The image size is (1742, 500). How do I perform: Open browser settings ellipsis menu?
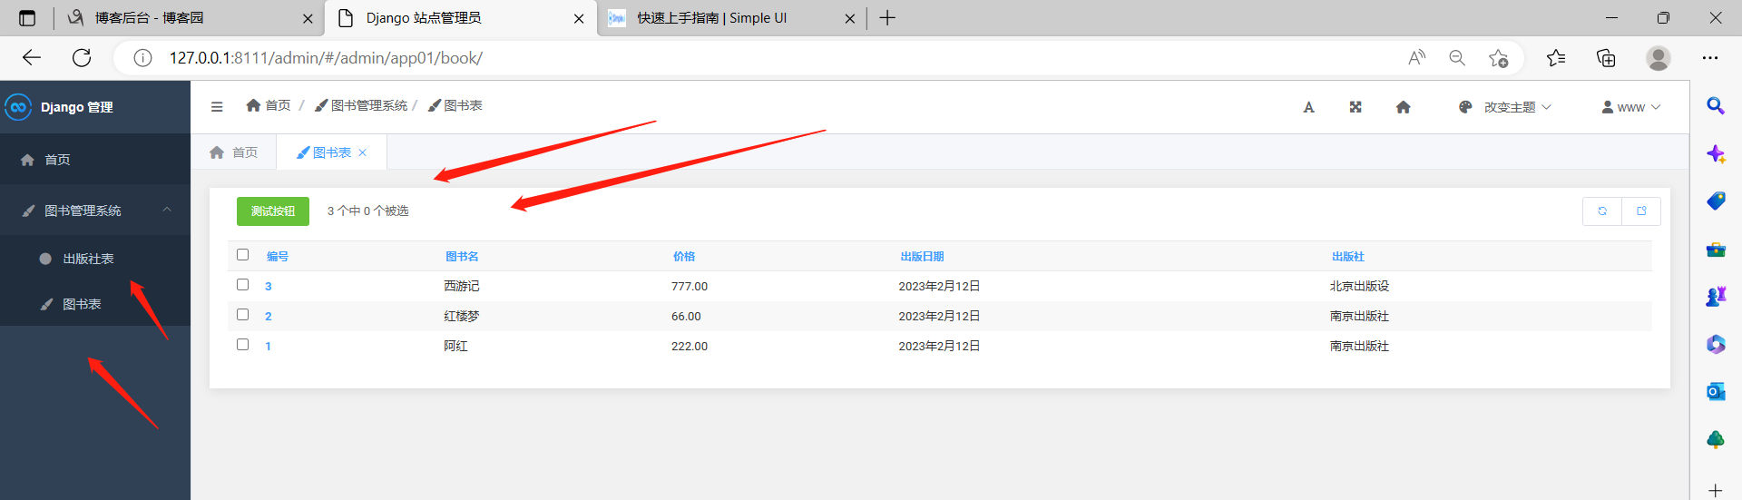click(1710, 58)
